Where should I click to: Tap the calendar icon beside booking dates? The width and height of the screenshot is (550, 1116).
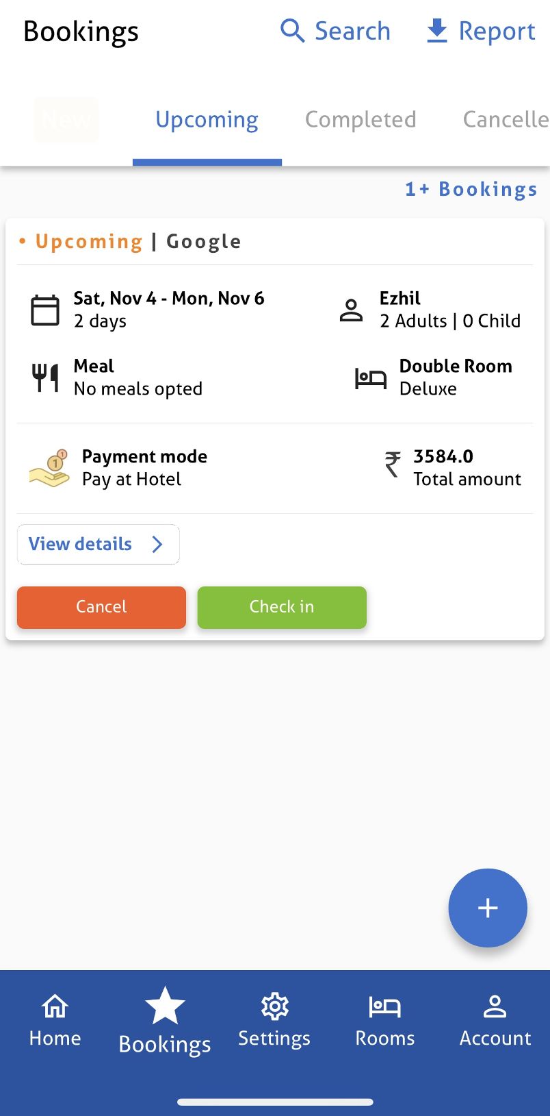(45, 310)
